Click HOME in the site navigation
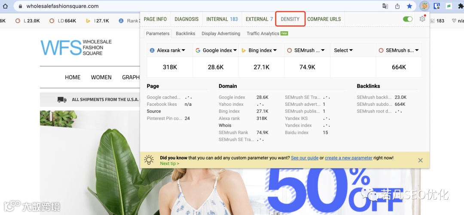Viewport: 464px width, 215px height. [x=73, y=77]
